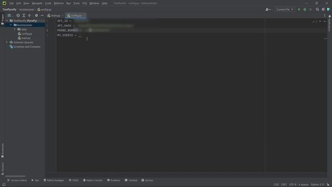This screenshot has height=187, width=332.
Task: Change 4 spaces indent setting
Action: (x=303, y=185)
